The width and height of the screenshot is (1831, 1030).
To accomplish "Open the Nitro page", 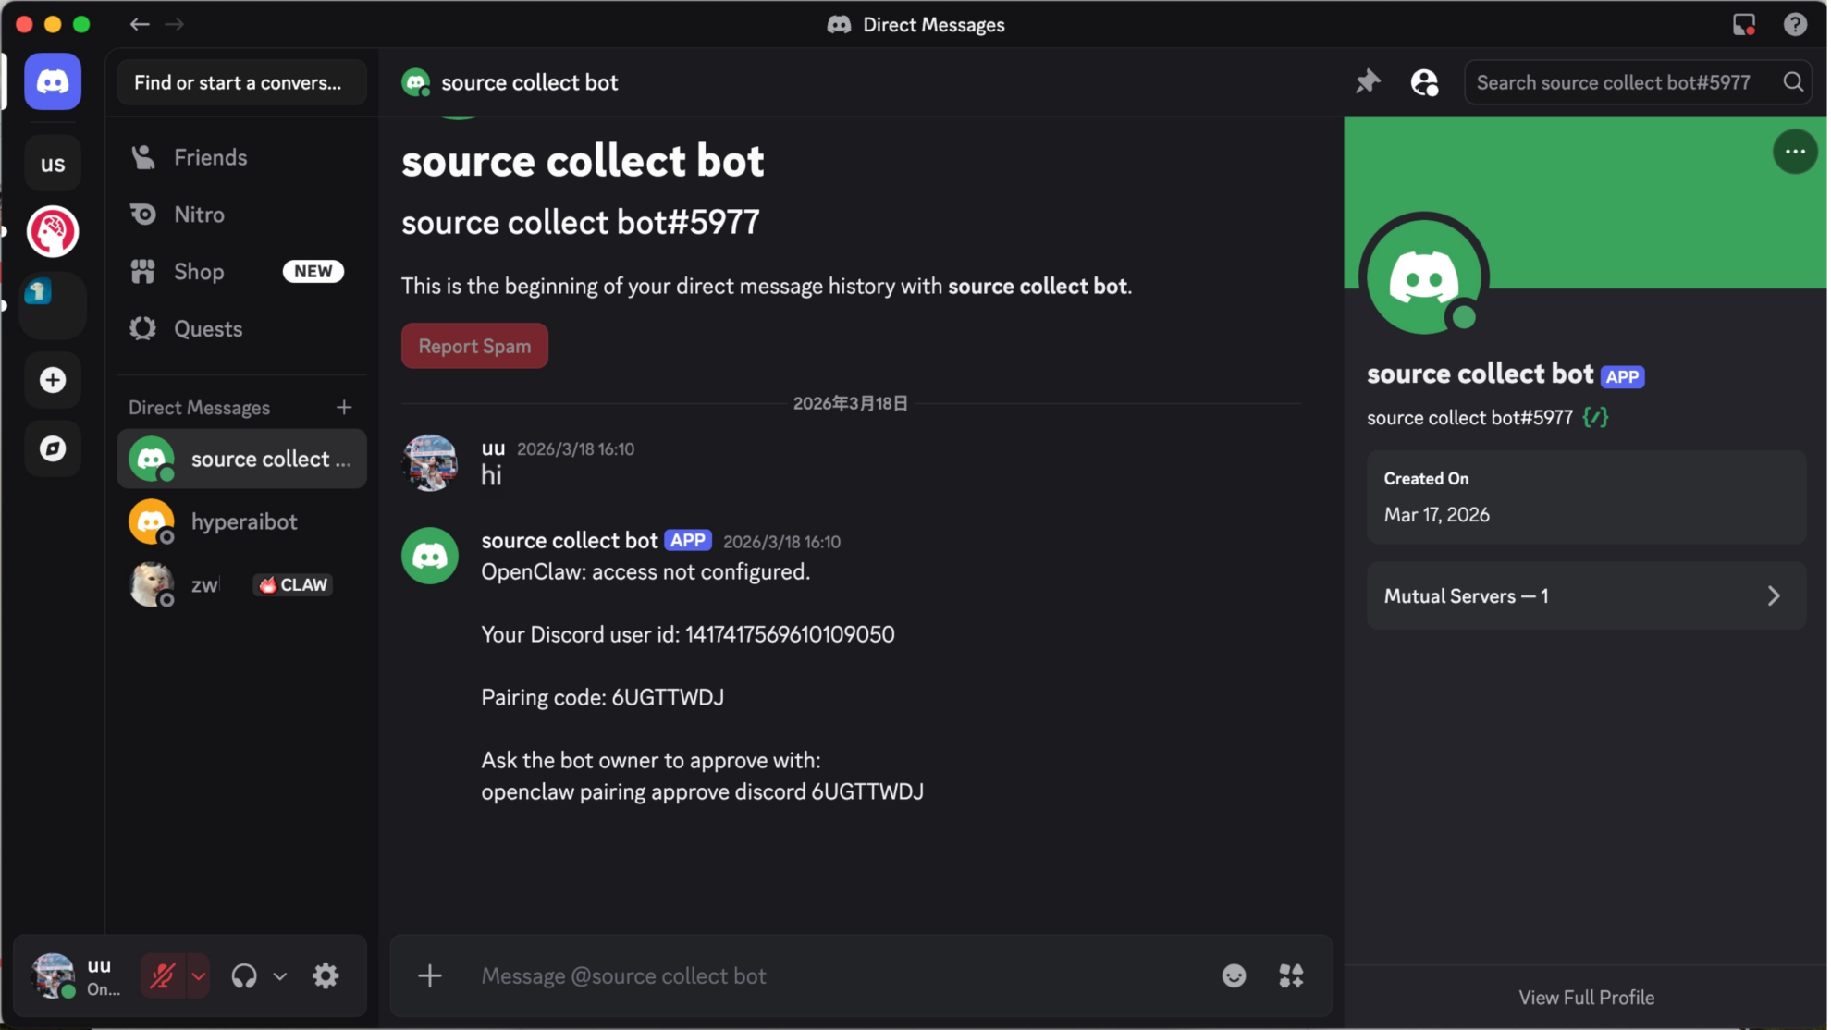I will [200, 215].
